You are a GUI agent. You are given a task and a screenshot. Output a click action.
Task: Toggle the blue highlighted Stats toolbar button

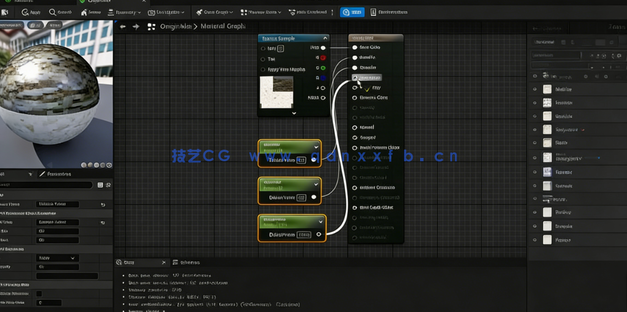click(352, 12)
